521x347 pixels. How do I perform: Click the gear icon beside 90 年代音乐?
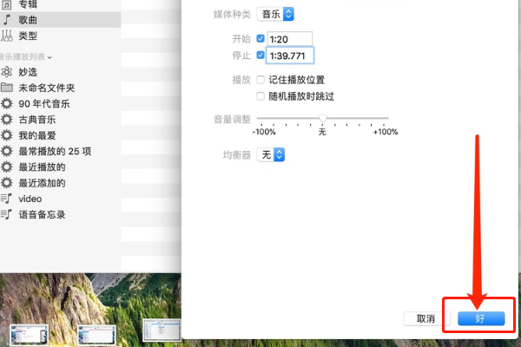(x=7, y=103)
